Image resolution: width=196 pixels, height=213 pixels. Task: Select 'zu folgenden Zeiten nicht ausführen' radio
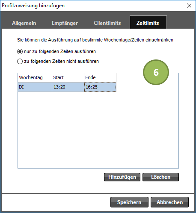click(x=20, y=62)
